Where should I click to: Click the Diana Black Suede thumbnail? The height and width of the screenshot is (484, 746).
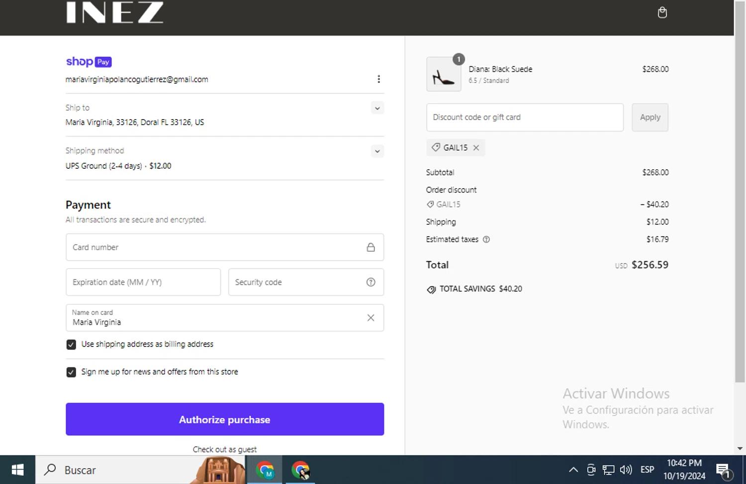pos(443,74)
